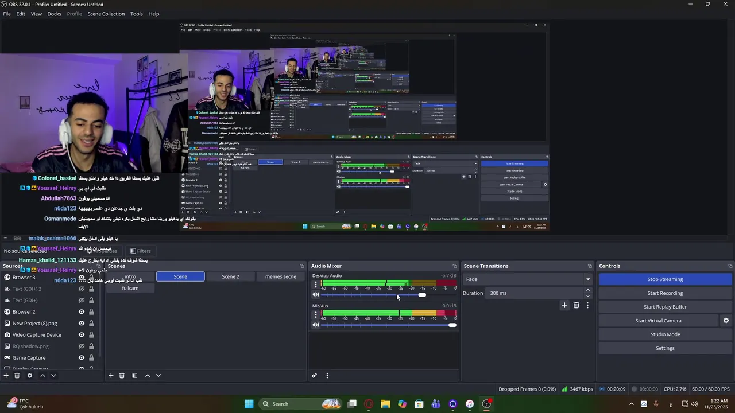This screenshot has width=735, height=413.
Task: Hide the Game Capture source
Action: point(82,358)
